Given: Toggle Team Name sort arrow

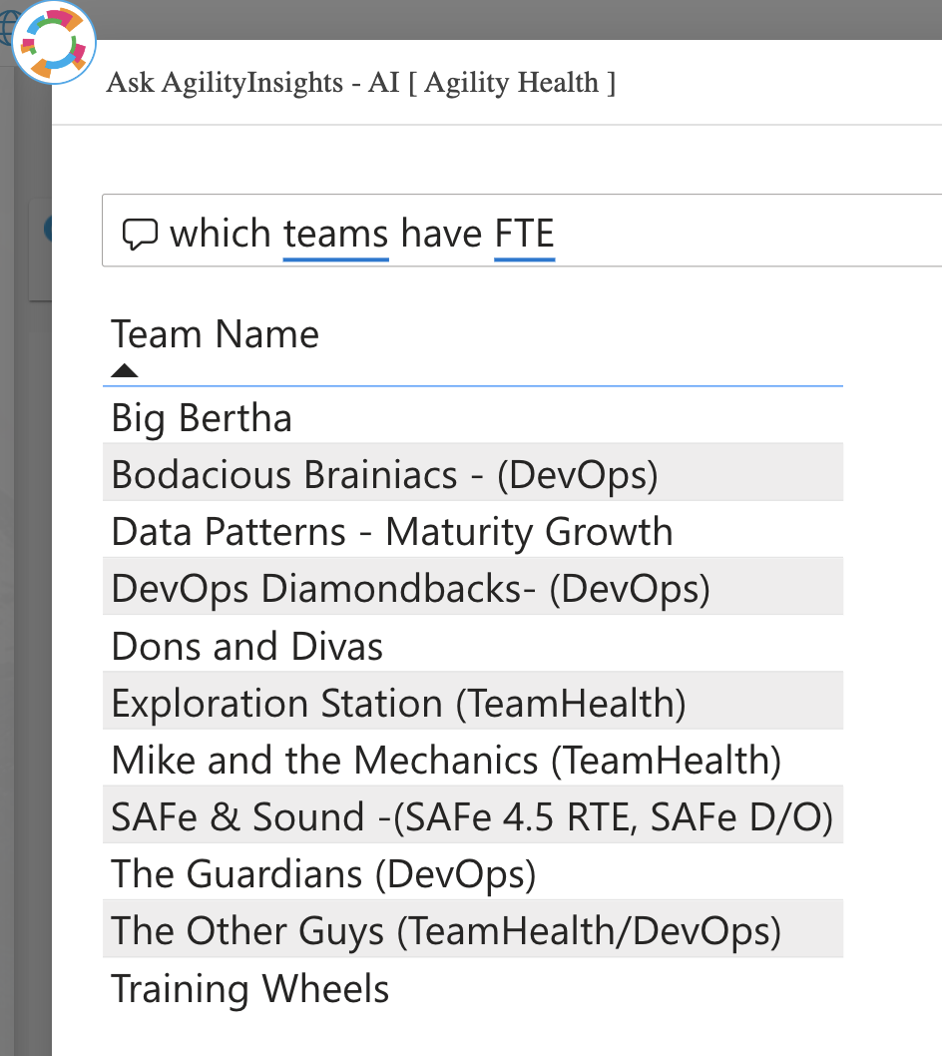Looking at the screenshot, I should [125, 370].
